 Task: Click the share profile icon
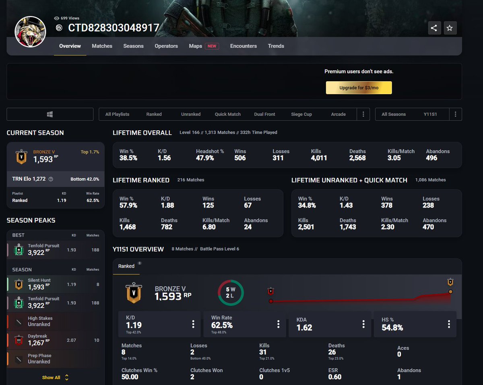tap(434, 28)
